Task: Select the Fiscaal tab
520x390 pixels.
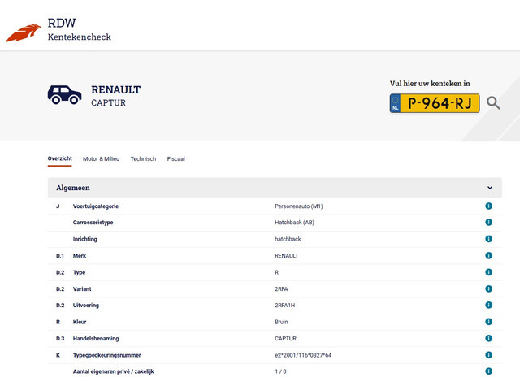Action: 175,159
